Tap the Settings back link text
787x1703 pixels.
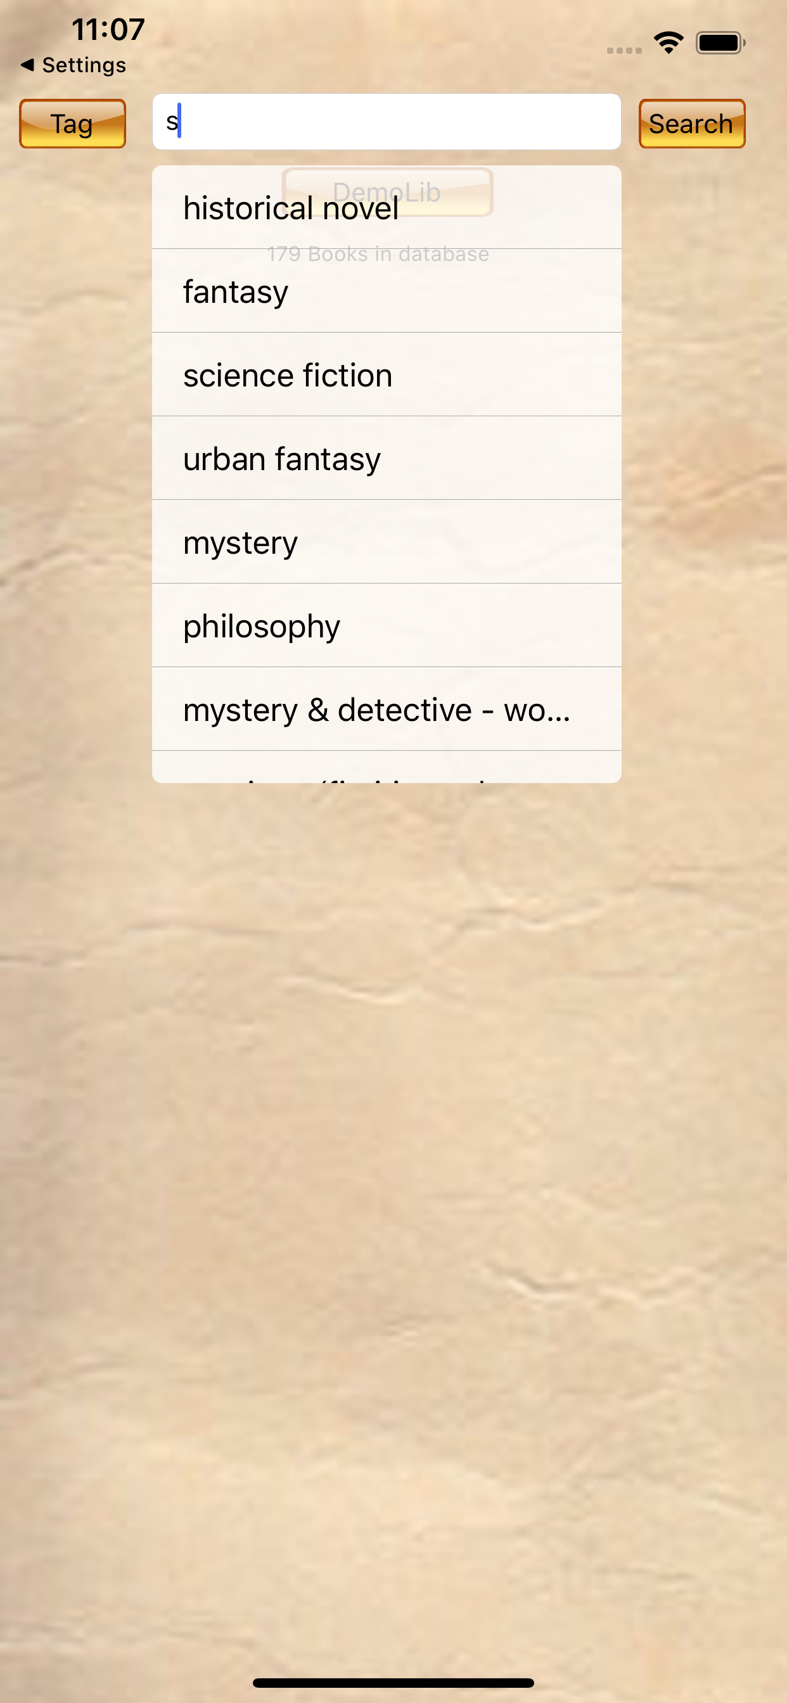click(84, 65)
